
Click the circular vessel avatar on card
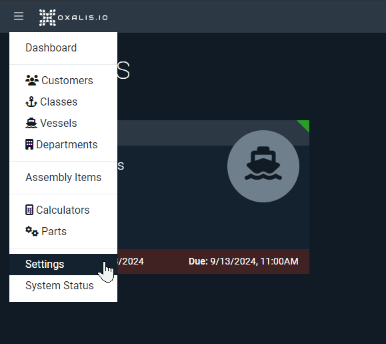pyautogui.click(x=263, y=166)
